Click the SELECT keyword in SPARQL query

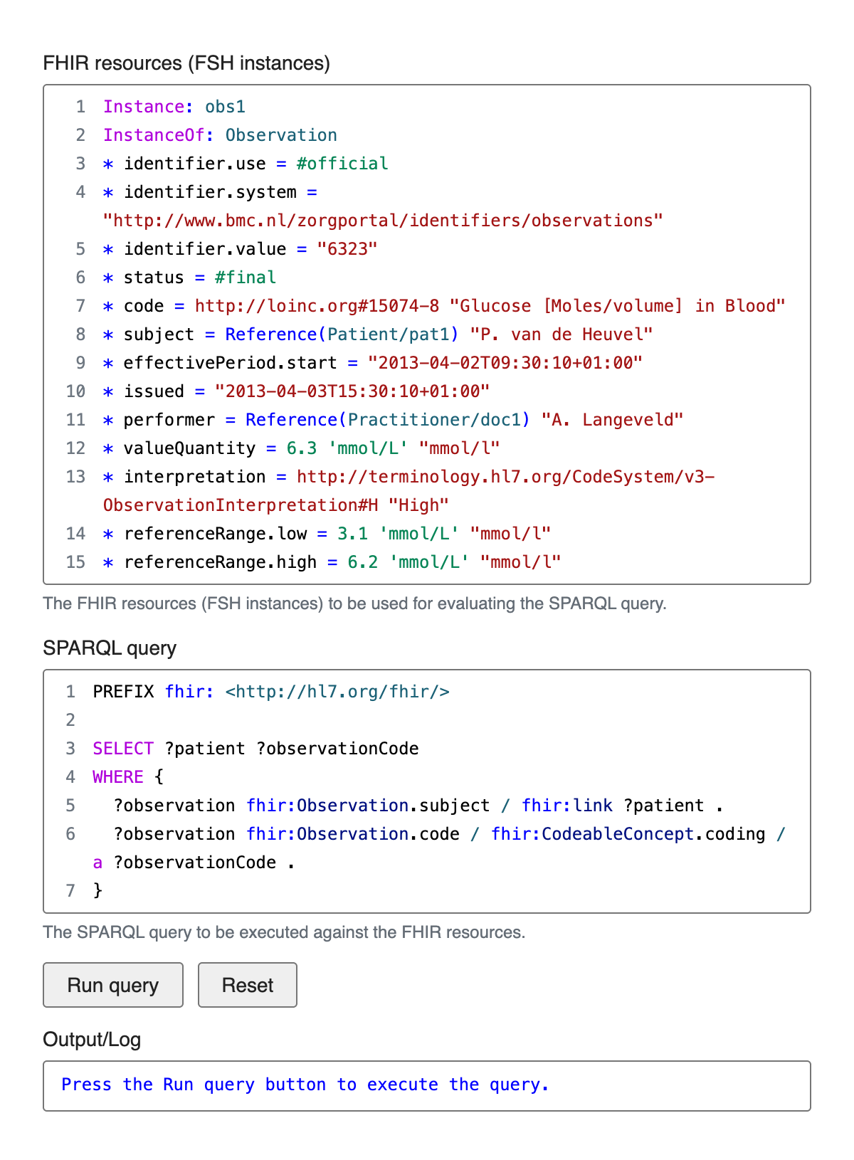pyautogui.click(x=123, y=749)
